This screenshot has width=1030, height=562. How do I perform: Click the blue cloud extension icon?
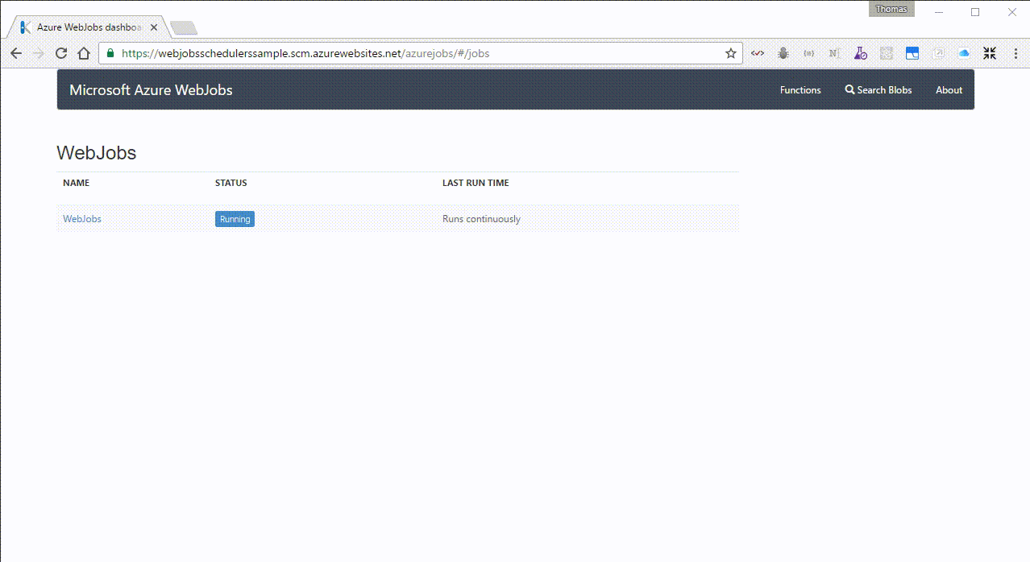(964, 53)
